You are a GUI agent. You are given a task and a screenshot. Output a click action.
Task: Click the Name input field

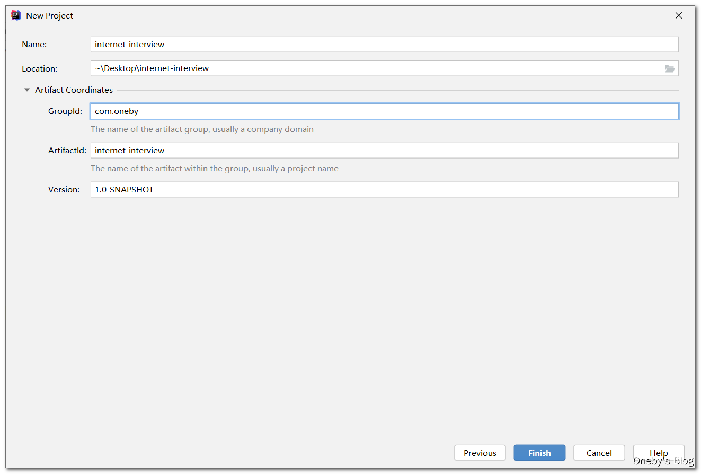tap(384, 45)
